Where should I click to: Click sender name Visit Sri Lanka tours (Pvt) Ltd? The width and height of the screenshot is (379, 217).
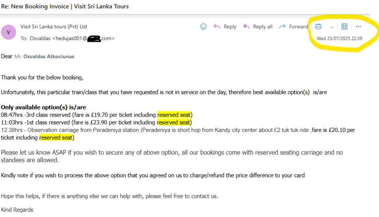pos(54,27)
